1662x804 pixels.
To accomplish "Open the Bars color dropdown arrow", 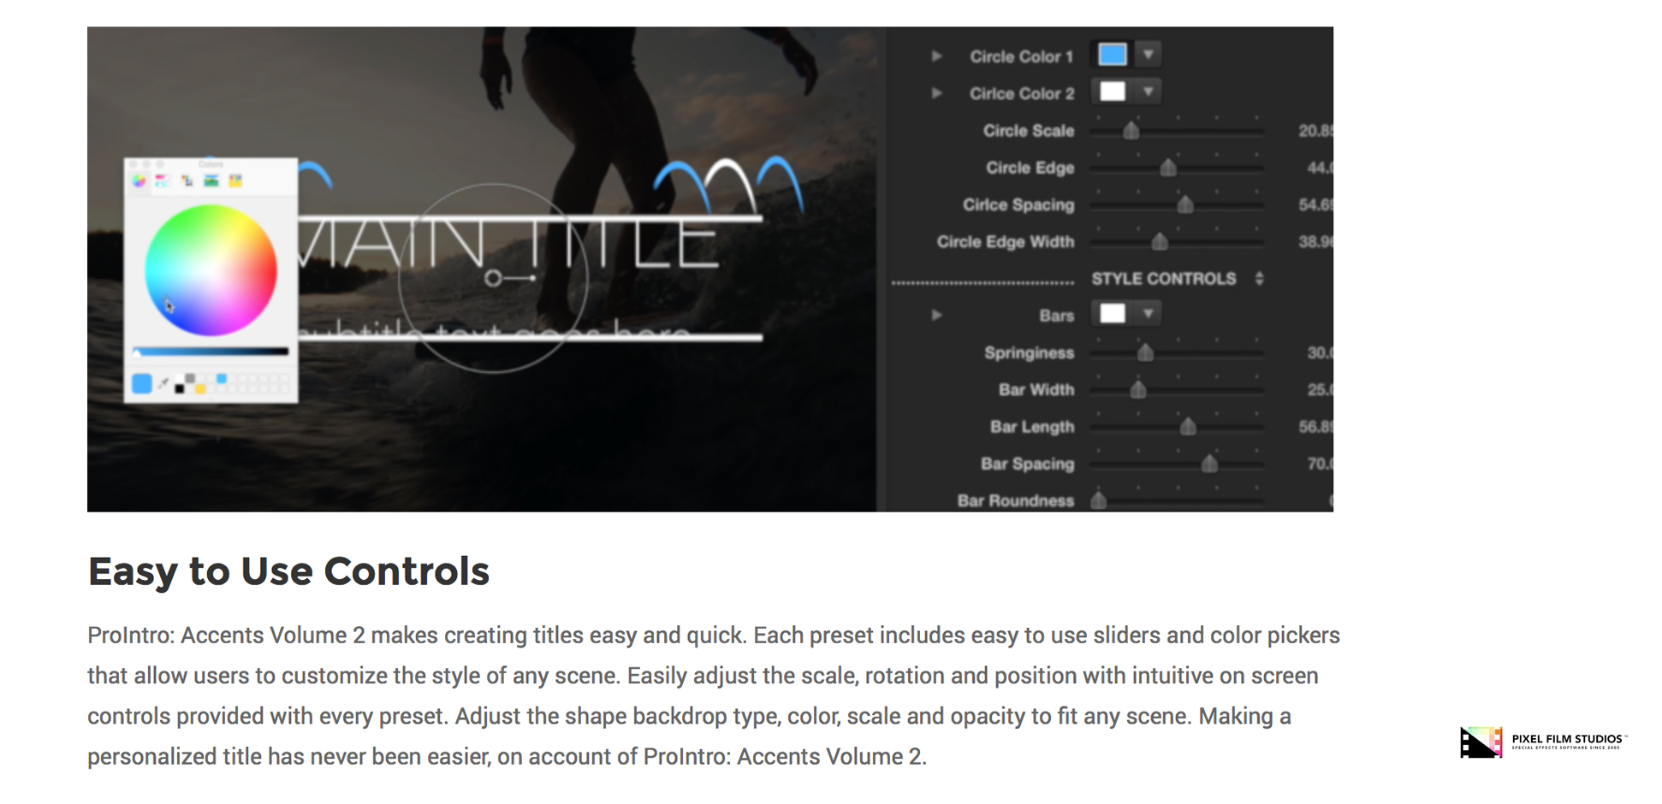I will pyautogui.click(x=1149, y=314).
